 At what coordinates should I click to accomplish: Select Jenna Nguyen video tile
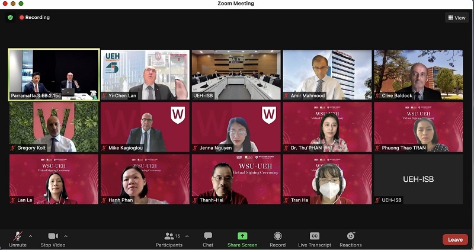tap(236, 127)
